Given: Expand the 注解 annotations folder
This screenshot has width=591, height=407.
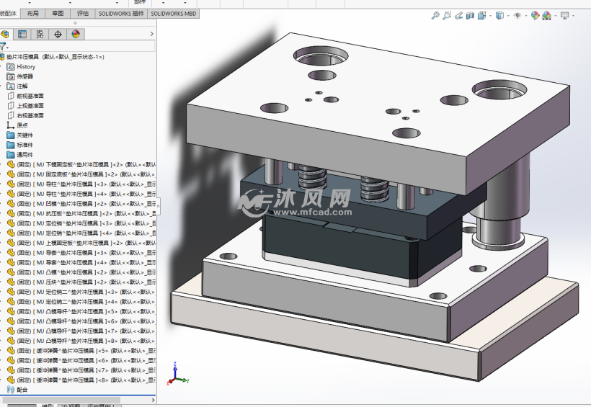Looking at the screenshot, I should point(2,86).
